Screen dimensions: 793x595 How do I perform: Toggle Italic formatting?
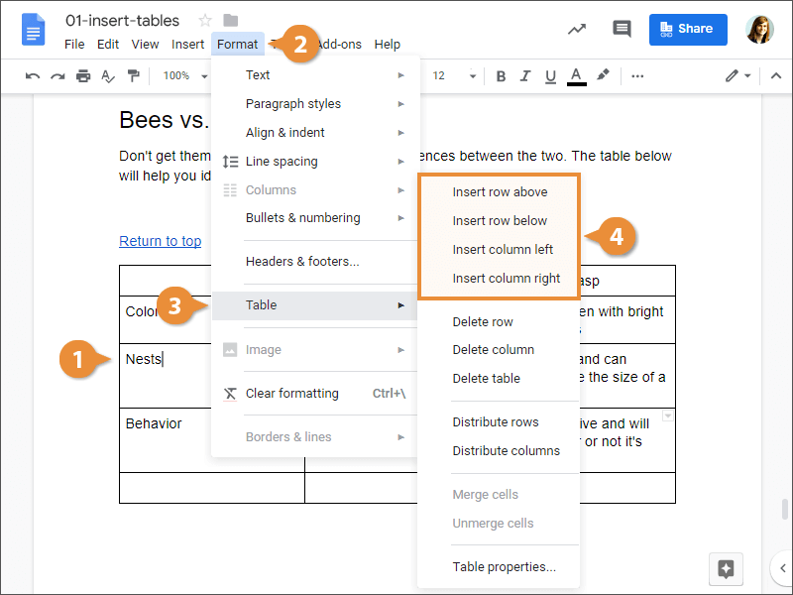pyautogui.click(x=525, y=76)
